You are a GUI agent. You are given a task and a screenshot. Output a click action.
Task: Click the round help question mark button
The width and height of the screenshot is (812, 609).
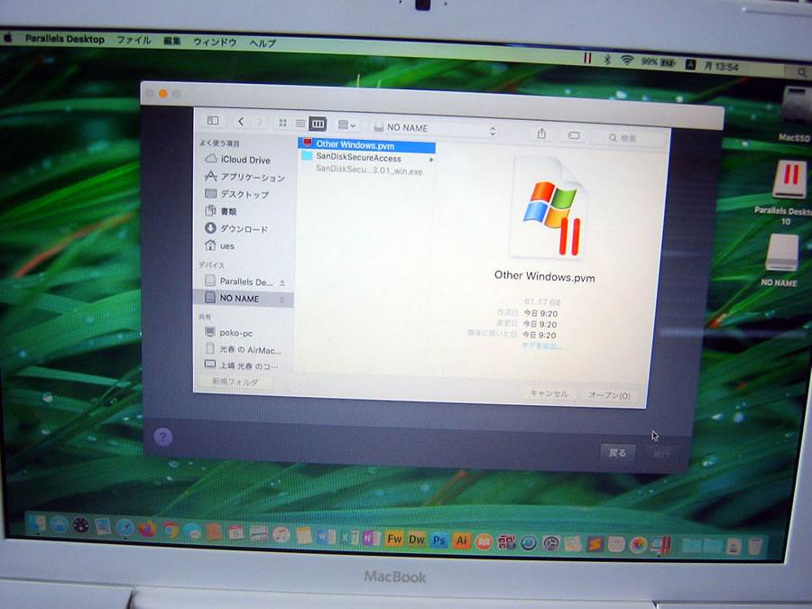point(163,437)
